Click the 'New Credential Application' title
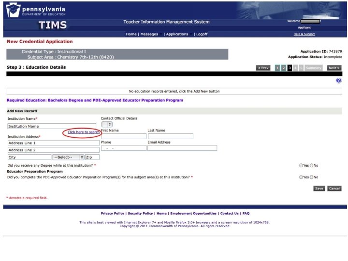This screenshot has width=348, height=261. pyautogui.click(x=40, y=41)
